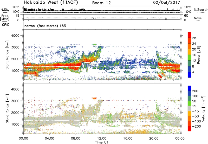Click the '10^5' label beside N.Sky
208x144 pixels.
16,7
